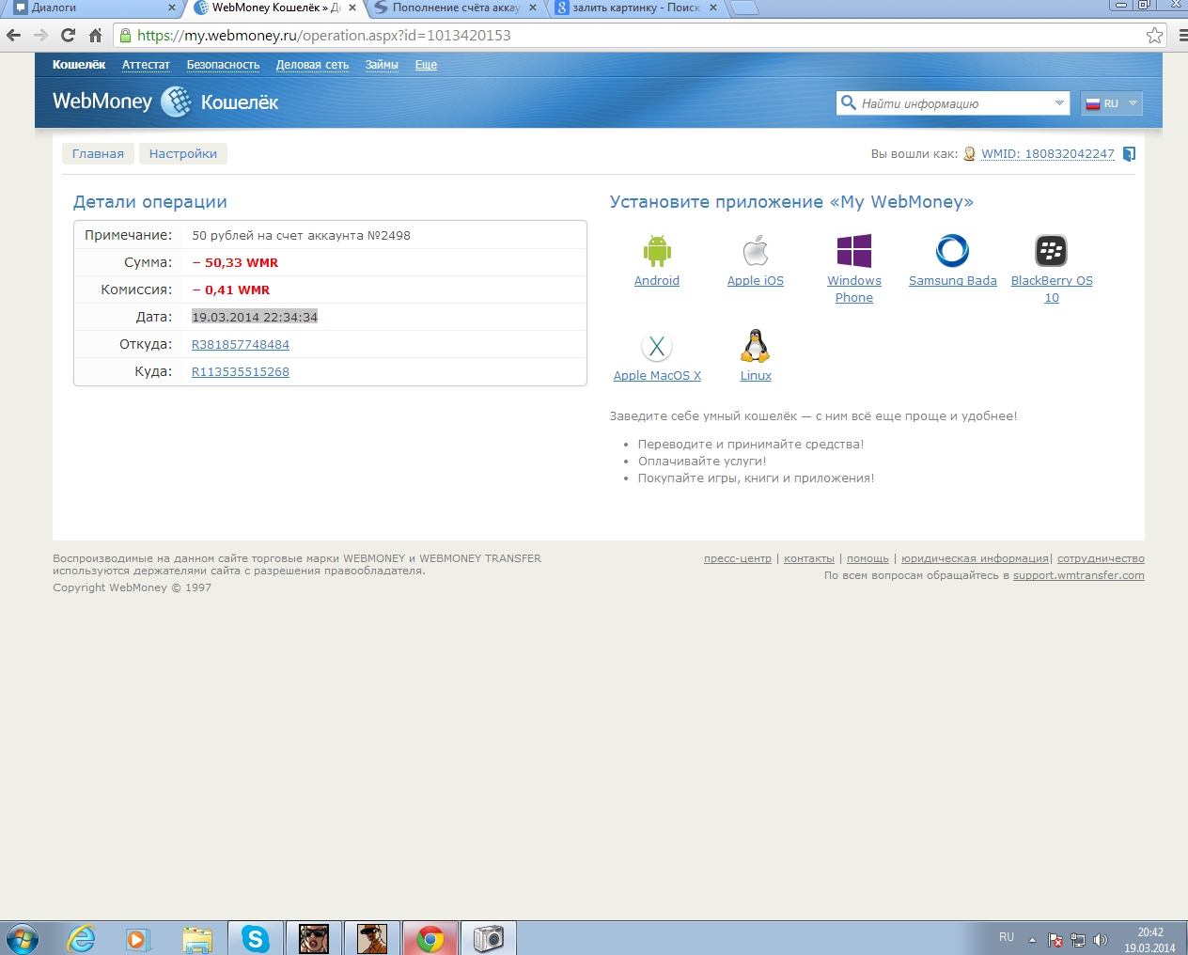Launch Internet Explorer from the taskbar

click(x=82, y=939)
